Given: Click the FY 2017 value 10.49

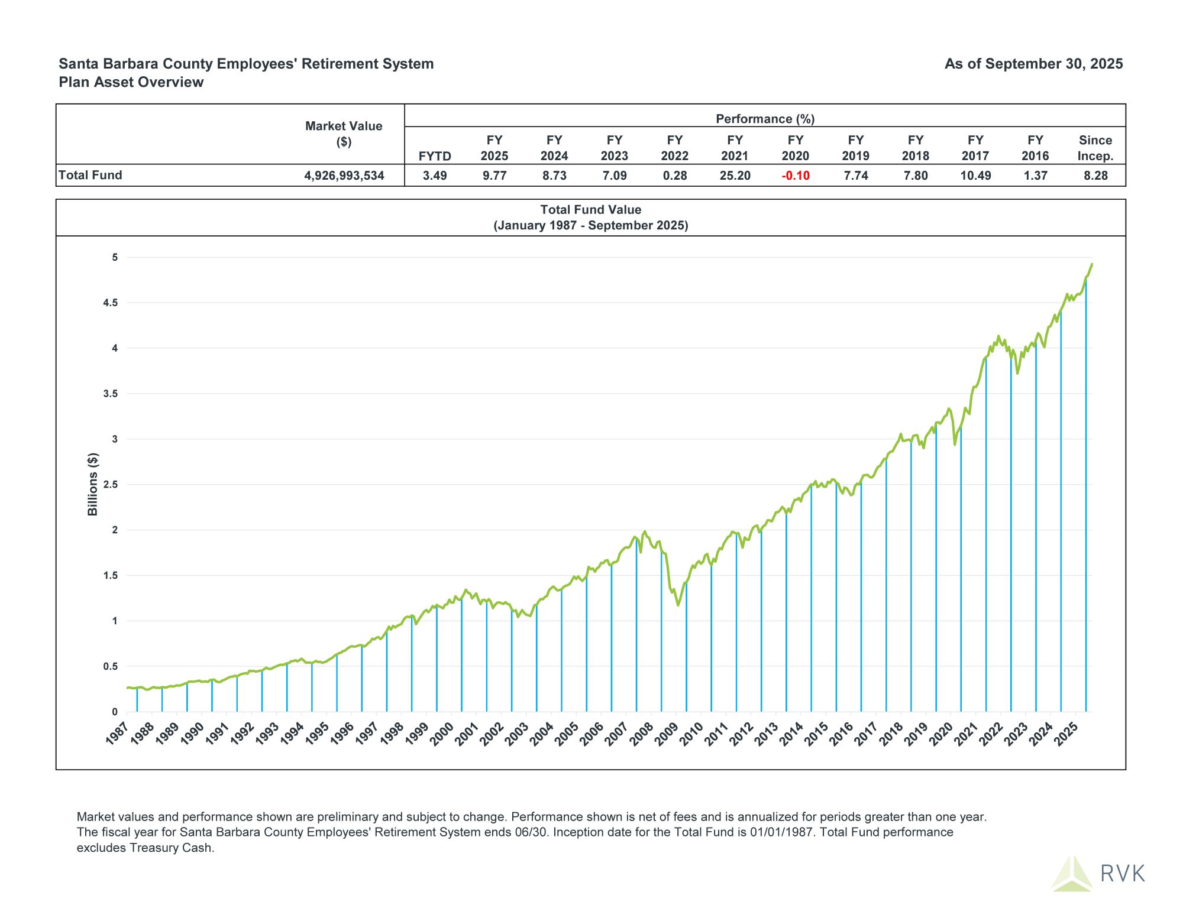Looking at the screenshot, I should (x=975, y=176).
